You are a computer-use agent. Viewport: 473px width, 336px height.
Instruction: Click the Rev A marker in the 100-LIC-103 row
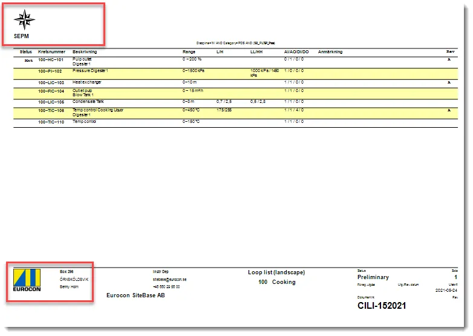(449, 82)
